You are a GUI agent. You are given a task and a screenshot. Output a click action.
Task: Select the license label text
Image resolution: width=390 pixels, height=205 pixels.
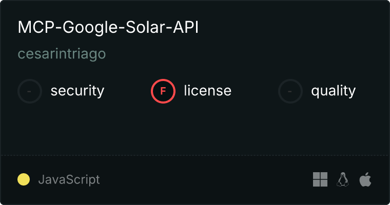coord(208,90)
